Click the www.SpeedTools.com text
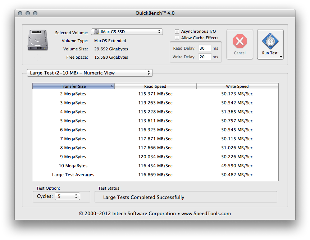 point(206,214)
